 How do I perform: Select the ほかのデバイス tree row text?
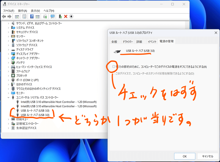pyautogui.click(x=24, y=84)
